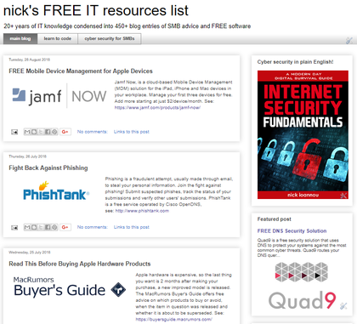Open the jamf.com/products/jamf-now link
Viewport: 357px width, 324px height.
click(x=157, y=108)
